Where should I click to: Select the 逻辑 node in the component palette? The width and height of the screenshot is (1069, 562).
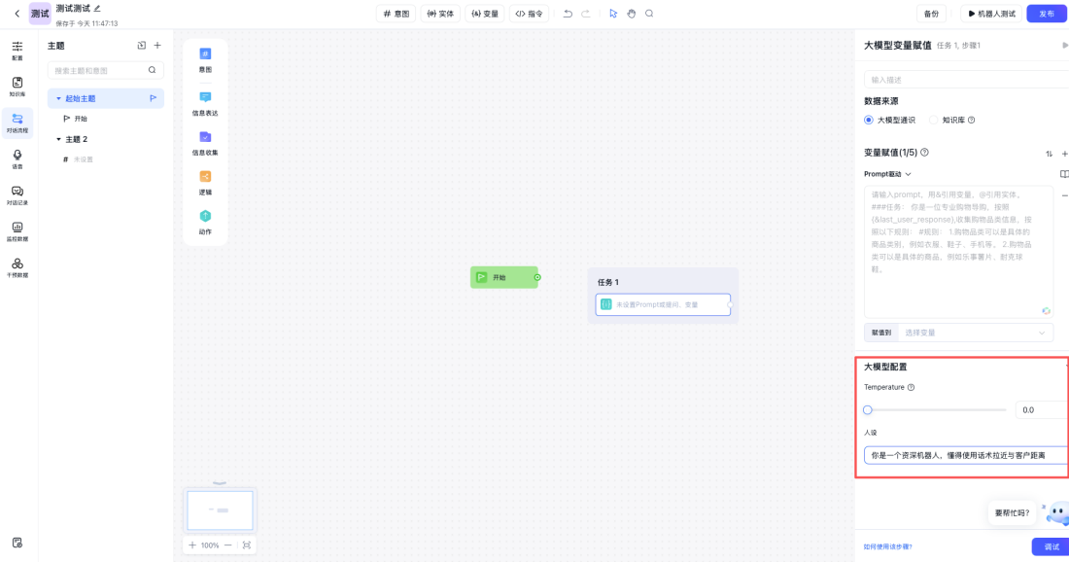tap(205, 182)
